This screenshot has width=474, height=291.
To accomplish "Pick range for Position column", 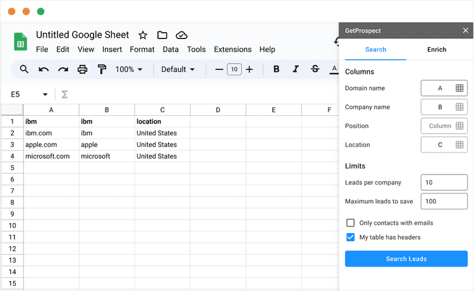I will (459, 126).
